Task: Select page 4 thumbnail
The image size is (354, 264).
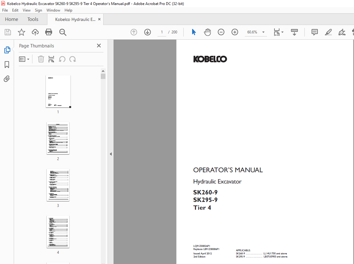Action: click(x=58, y=232)
